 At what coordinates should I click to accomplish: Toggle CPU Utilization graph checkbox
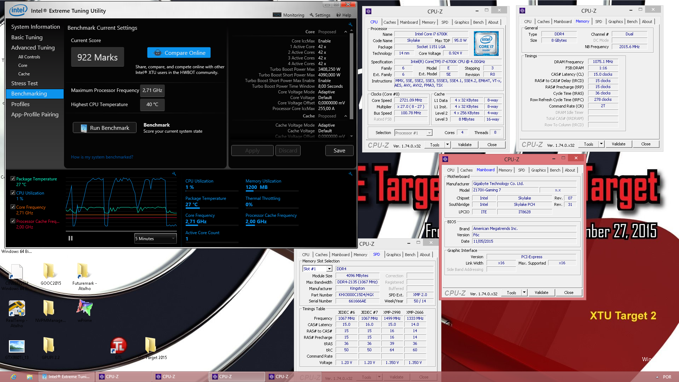click(13, 193)
